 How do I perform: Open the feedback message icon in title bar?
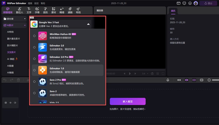click(184, 3)
